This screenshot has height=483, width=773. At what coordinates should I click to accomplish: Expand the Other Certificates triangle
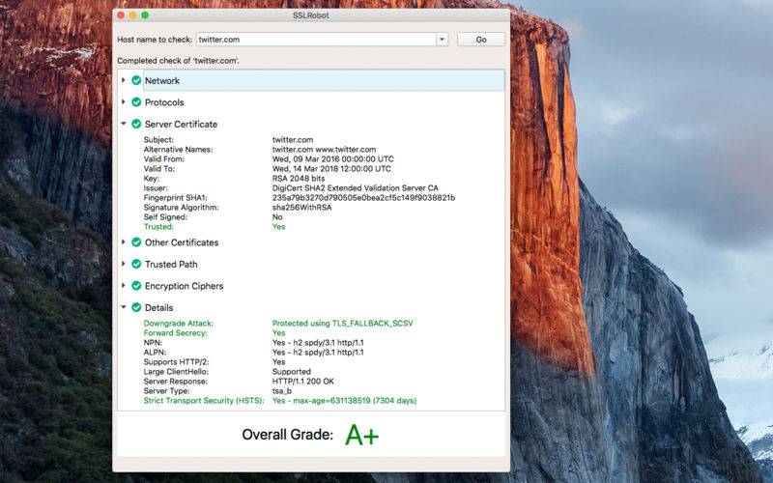[x=124, y=241]
